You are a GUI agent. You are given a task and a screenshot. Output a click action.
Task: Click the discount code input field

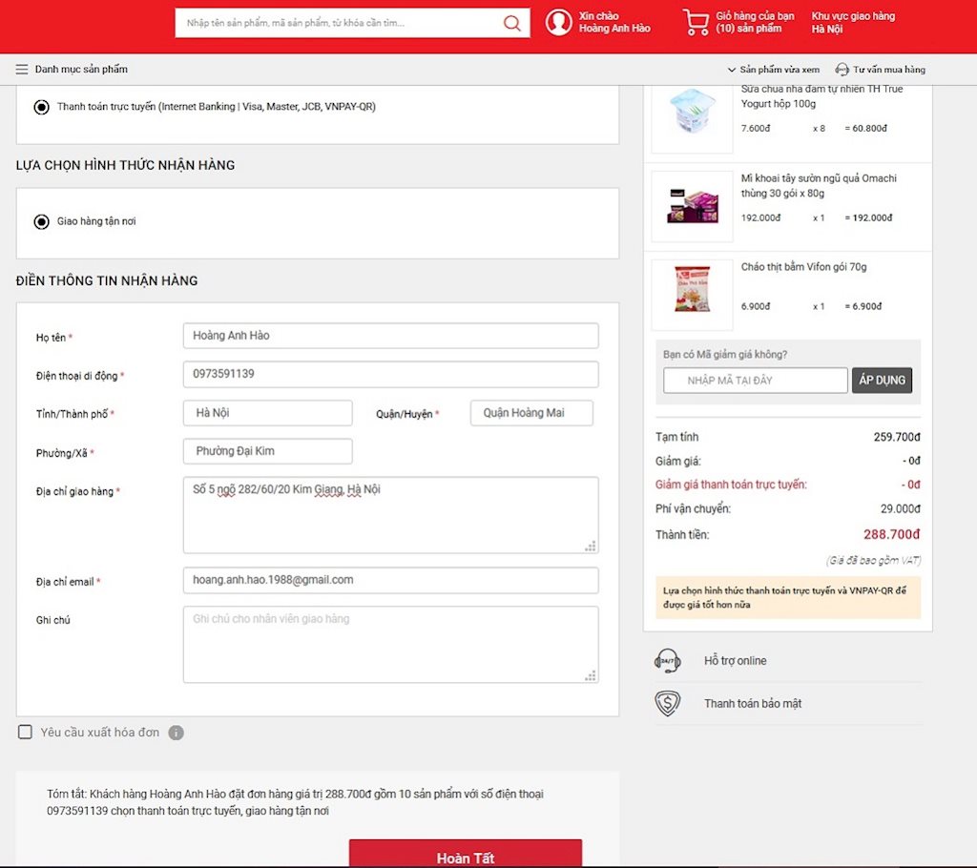coord(755,381)
